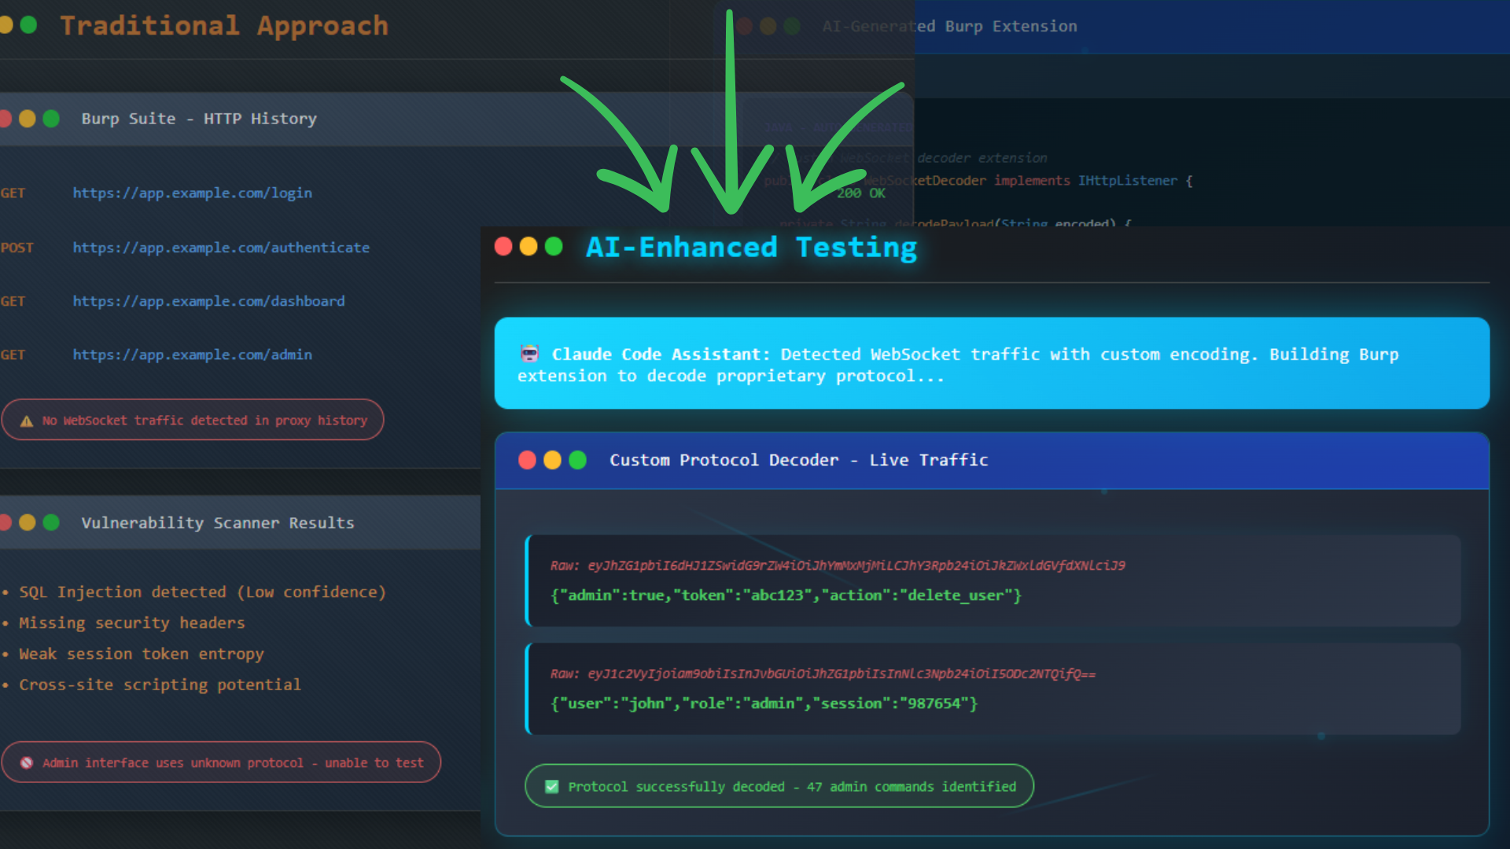The height and width of the screenshot is (849, 1510).
Task: Click '200 OK' status in background window
Action: (860, 193)
